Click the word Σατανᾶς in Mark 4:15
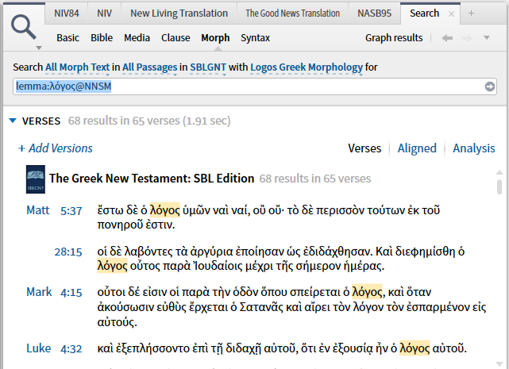Viewport: 509px width, 369px height. [x=261, y=307]
